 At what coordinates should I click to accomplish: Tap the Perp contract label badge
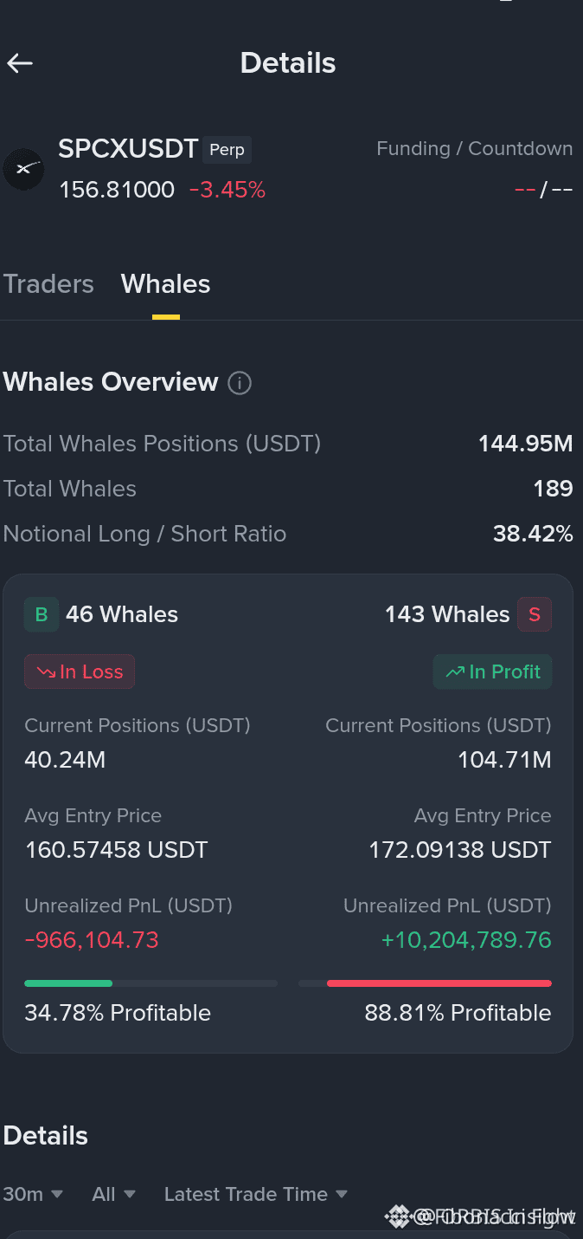(227, 150)
